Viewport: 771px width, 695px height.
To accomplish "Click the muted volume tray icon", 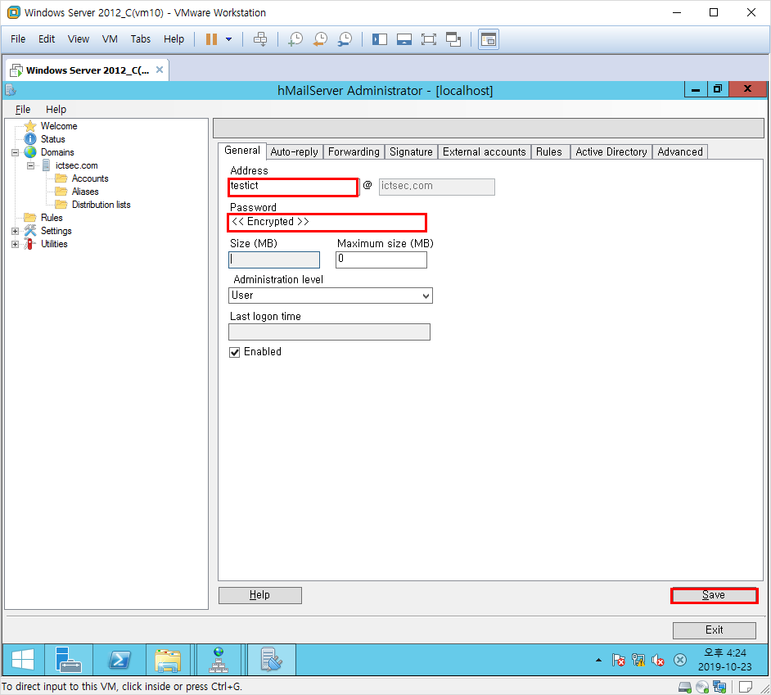I will click(658, 660).
